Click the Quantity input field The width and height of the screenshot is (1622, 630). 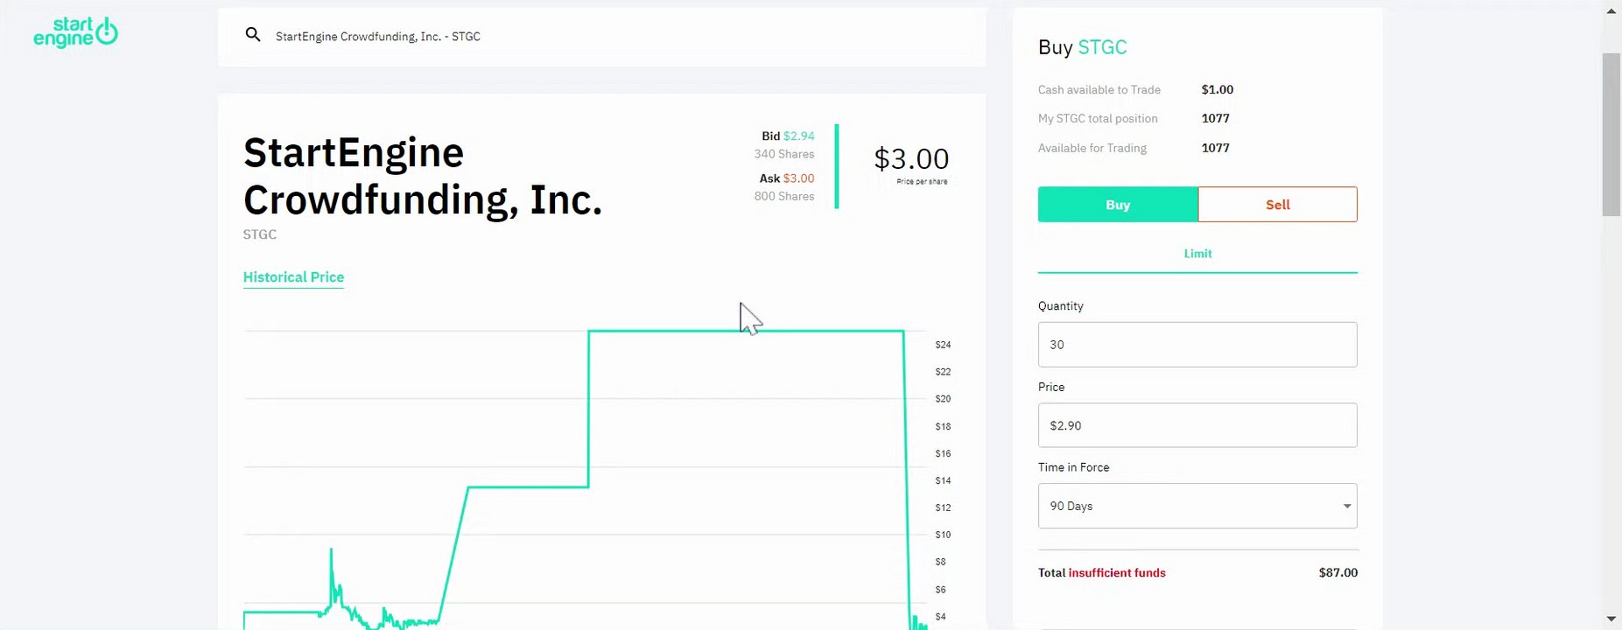(x=1197, y=345)
